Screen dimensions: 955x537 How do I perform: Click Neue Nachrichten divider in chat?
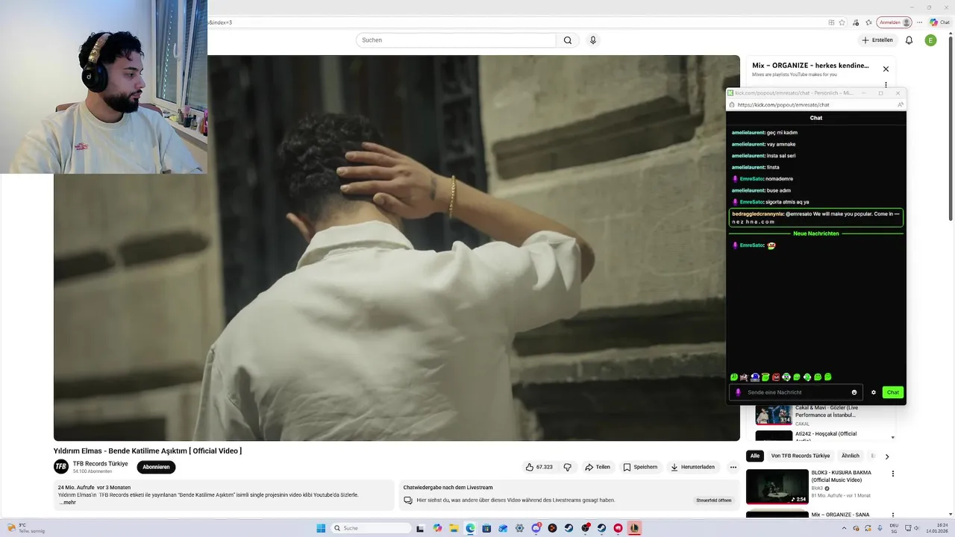coord(816,233)
